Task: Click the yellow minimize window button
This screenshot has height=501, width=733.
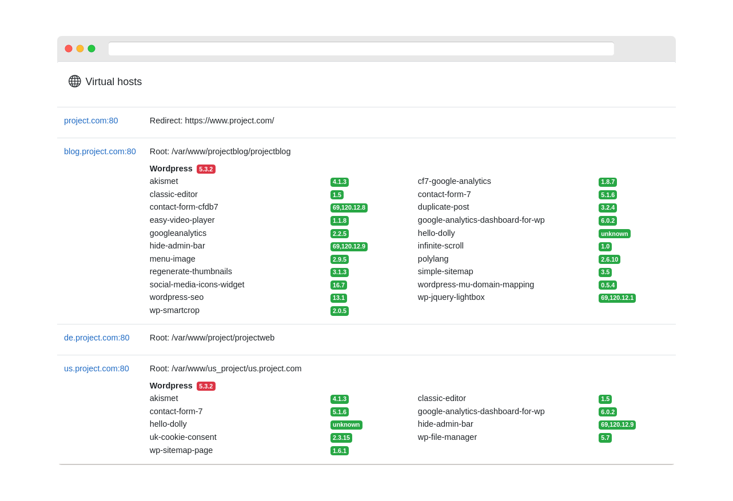Action: click(80, 49)
